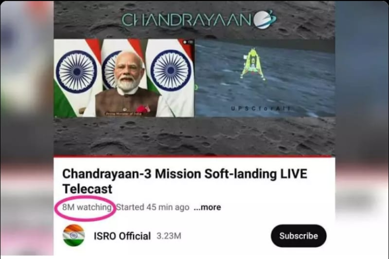Click the Started 45 min ago text

(152, 207)
